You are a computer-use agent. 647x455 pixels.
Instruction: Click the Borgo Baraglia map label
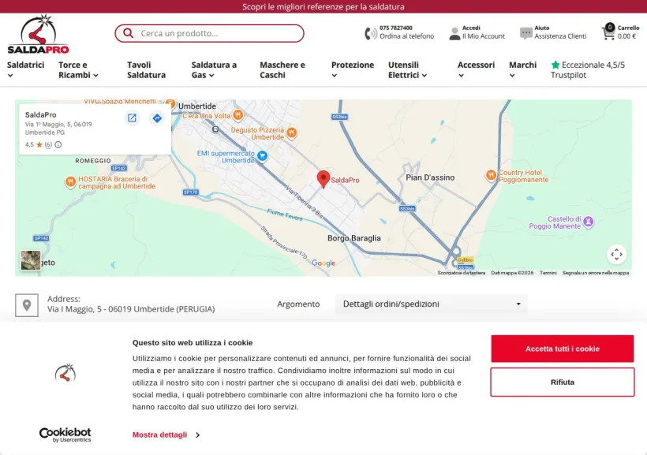(354, 238)
